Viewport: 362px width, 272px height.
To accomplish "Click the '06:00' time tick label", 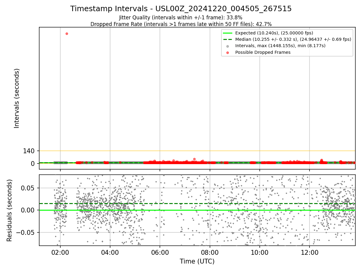I will [160, 252].
